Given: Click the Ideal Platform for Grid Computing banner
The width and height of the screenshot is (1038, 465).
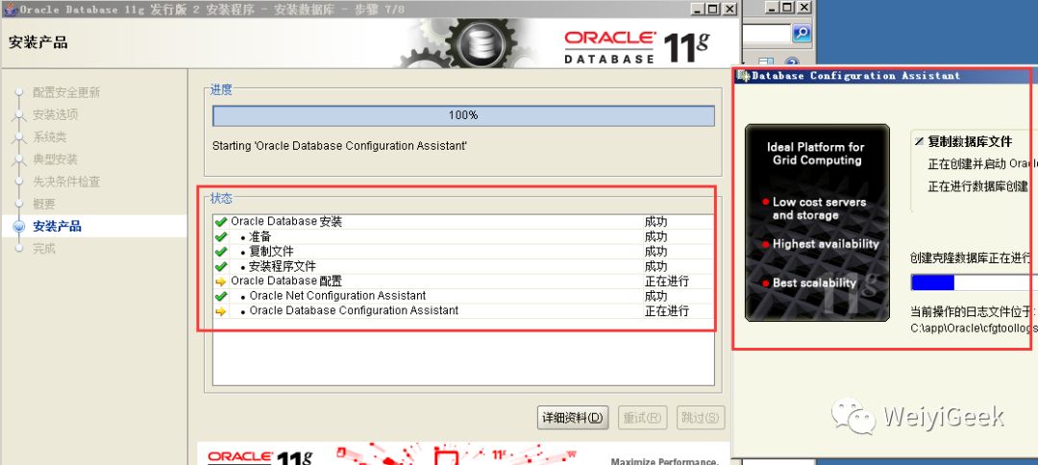Looking at the screenshot, I should [x=817, y=223].
